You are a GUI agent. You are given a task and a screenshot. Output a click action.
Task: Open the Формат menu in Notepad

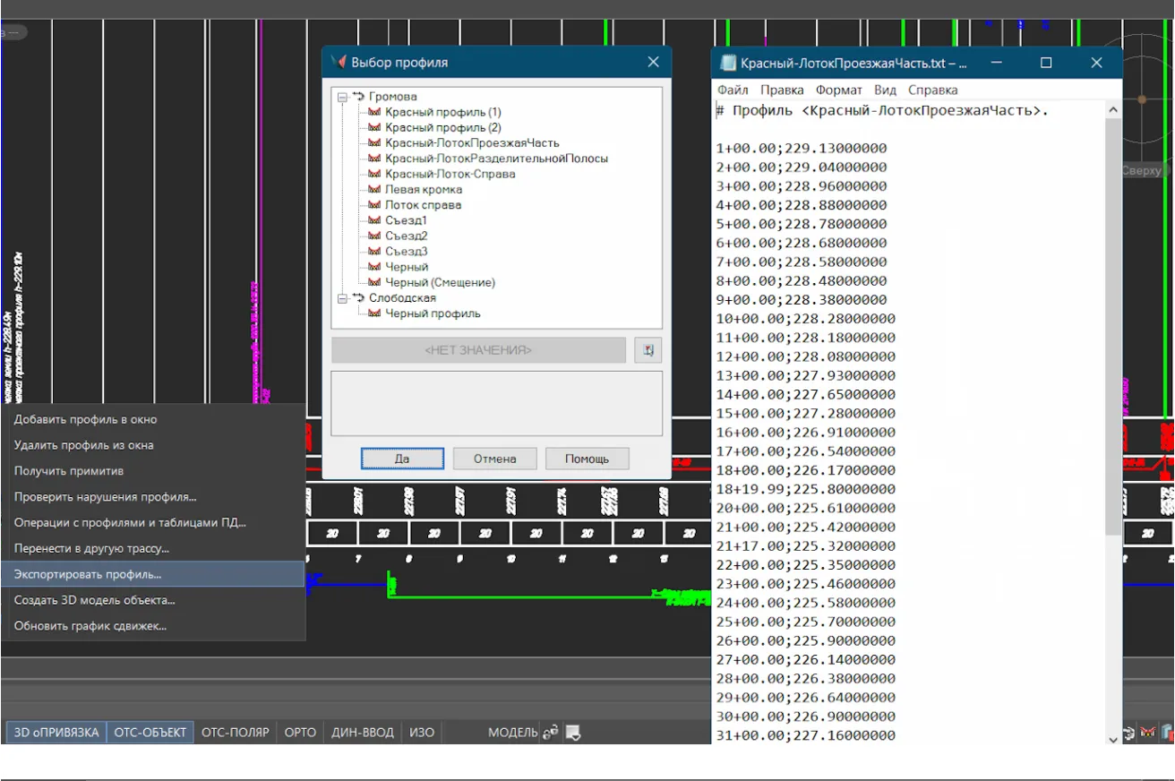[x=838, y=90]
